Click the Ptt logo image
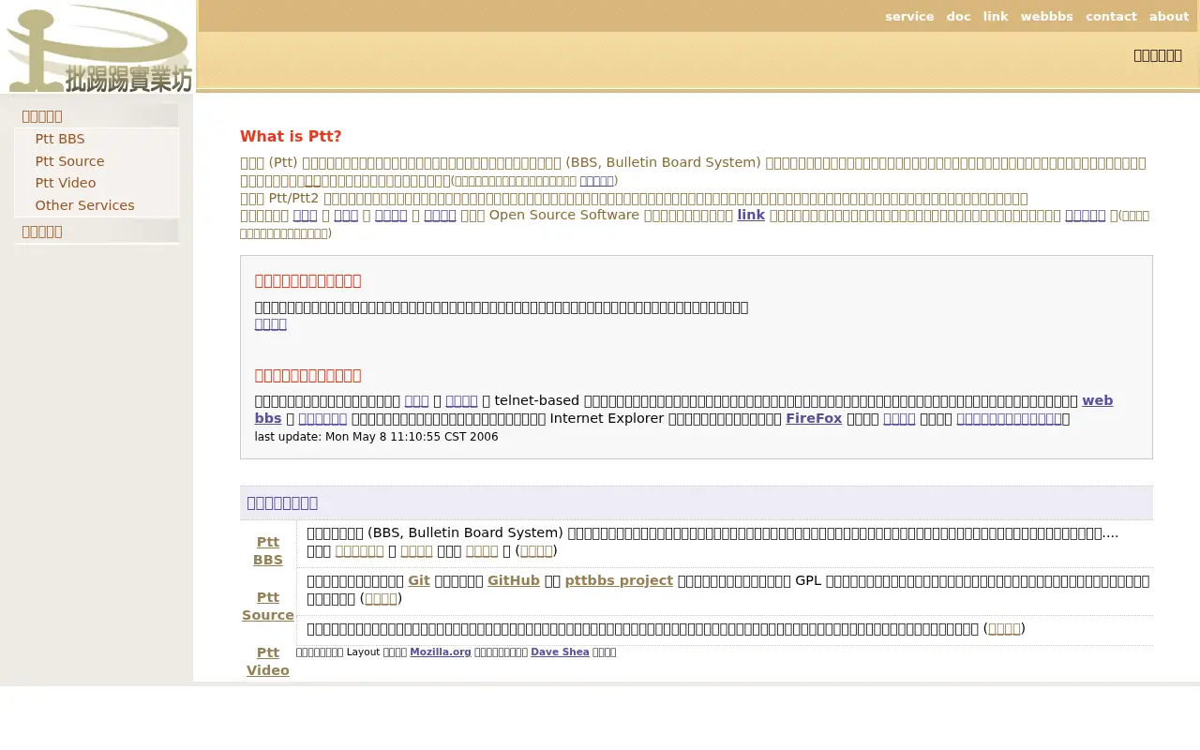The height and width of the screenshot is (750, 1200). tap(98, 47)
